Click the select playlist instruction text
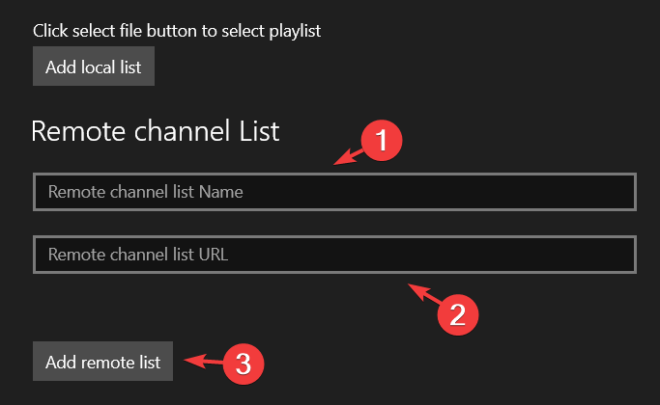This screenshot has height=405, width=660. coord(177,31)
